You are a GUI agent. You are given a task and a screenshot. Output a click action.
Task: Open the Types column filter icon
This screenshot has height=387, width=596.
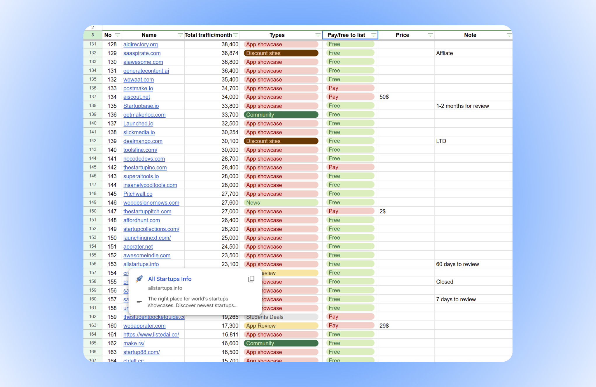tap(318, 35)
